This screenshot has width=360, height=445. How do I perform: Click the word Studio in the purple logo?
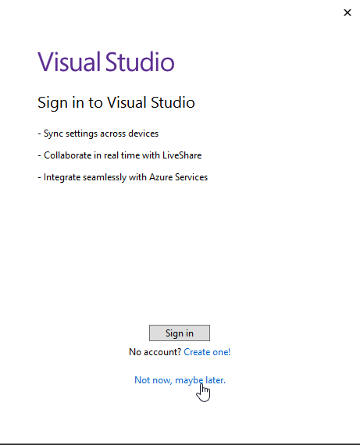tap(140, 62)
